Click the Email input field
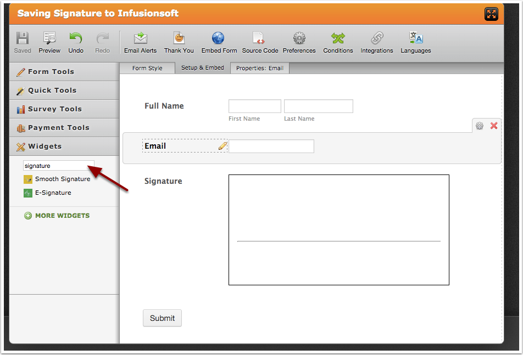 (x=271, y=146)
